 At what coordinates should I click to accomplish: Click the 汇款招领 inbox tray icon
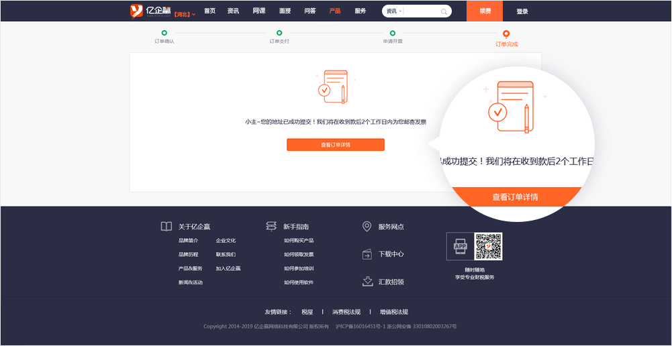point(367,282)
